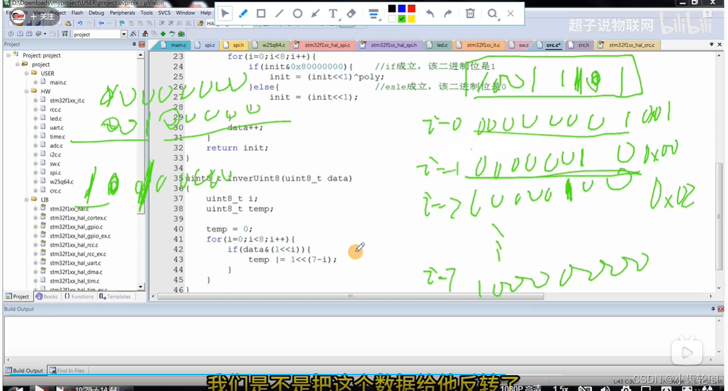
Task: Open the SVCS menu
Action: point(164,13)
